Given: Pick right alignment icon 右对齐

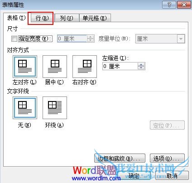Looking at the screenshot, I should (x=85, y=67).
